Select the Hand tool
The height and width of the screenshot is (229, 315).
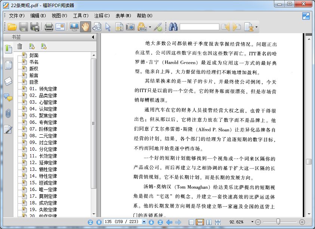[85, 27]
